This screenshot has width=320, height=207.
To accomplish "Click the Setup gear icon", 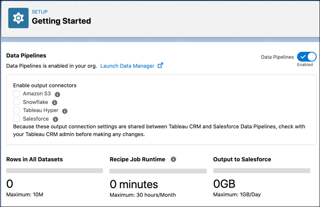I will pos(18,18).
